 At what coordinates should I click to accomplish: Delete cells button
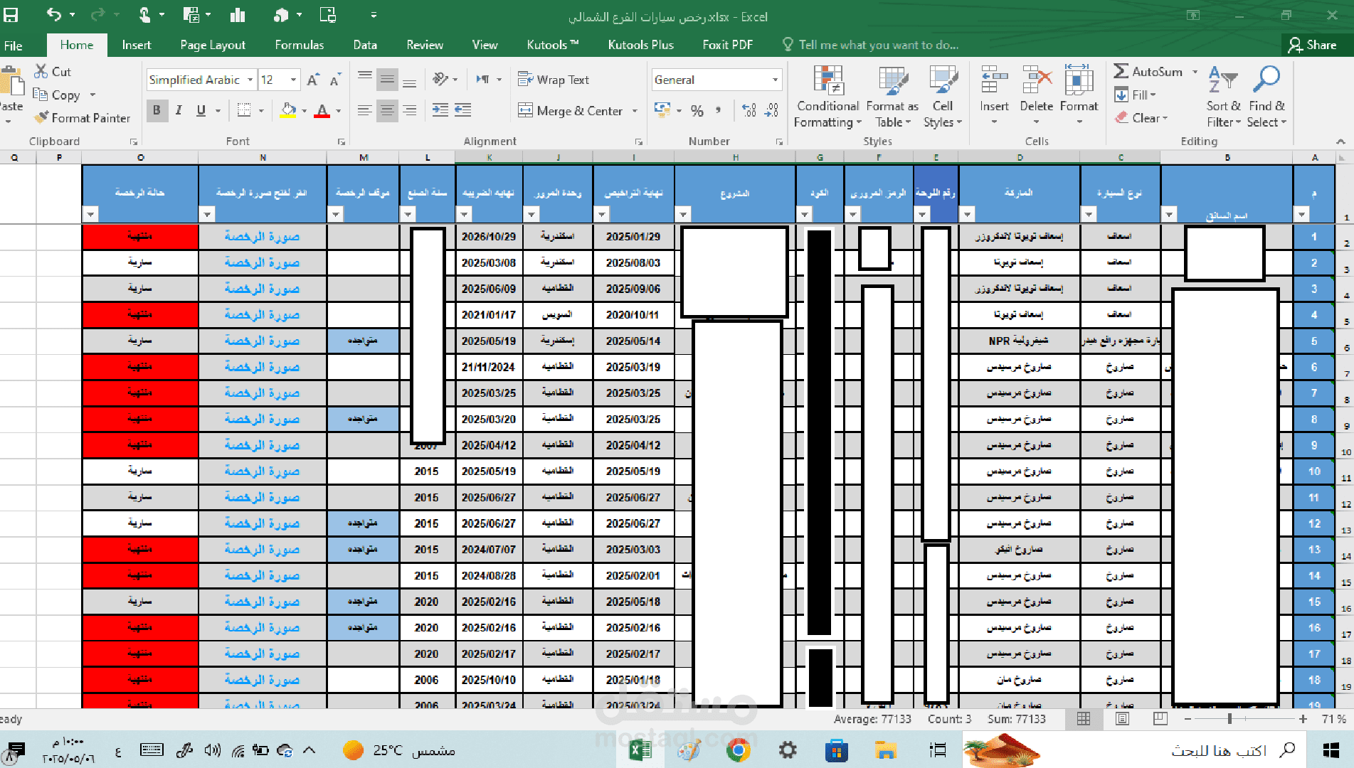1036,95
